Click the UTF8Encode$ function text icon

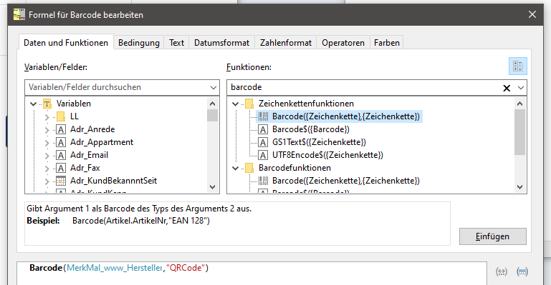tap(263, 155)
